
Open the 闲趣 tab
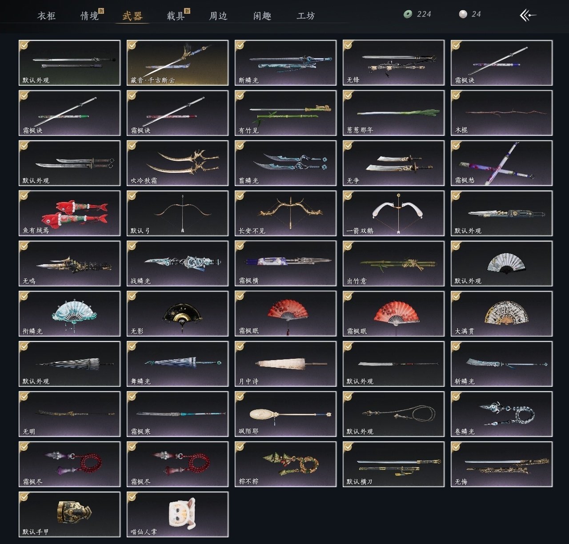262,16
